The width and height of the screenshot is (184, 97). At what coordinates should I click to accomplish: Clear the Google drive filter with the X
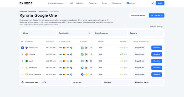[89, 33]
